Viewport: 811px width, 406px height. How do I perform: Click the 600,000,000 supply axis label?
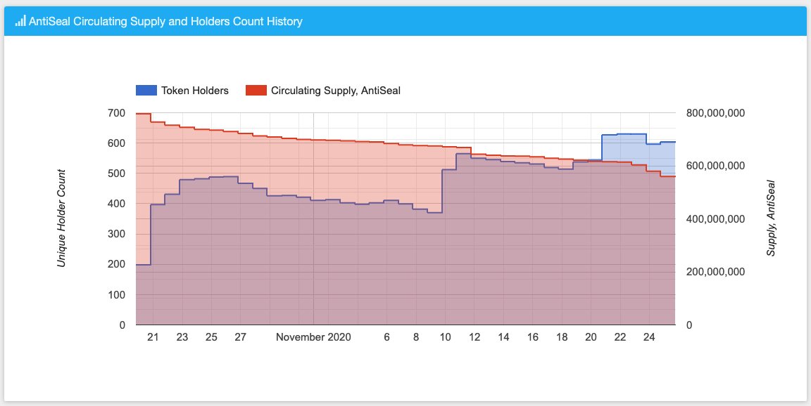(715, 166)
